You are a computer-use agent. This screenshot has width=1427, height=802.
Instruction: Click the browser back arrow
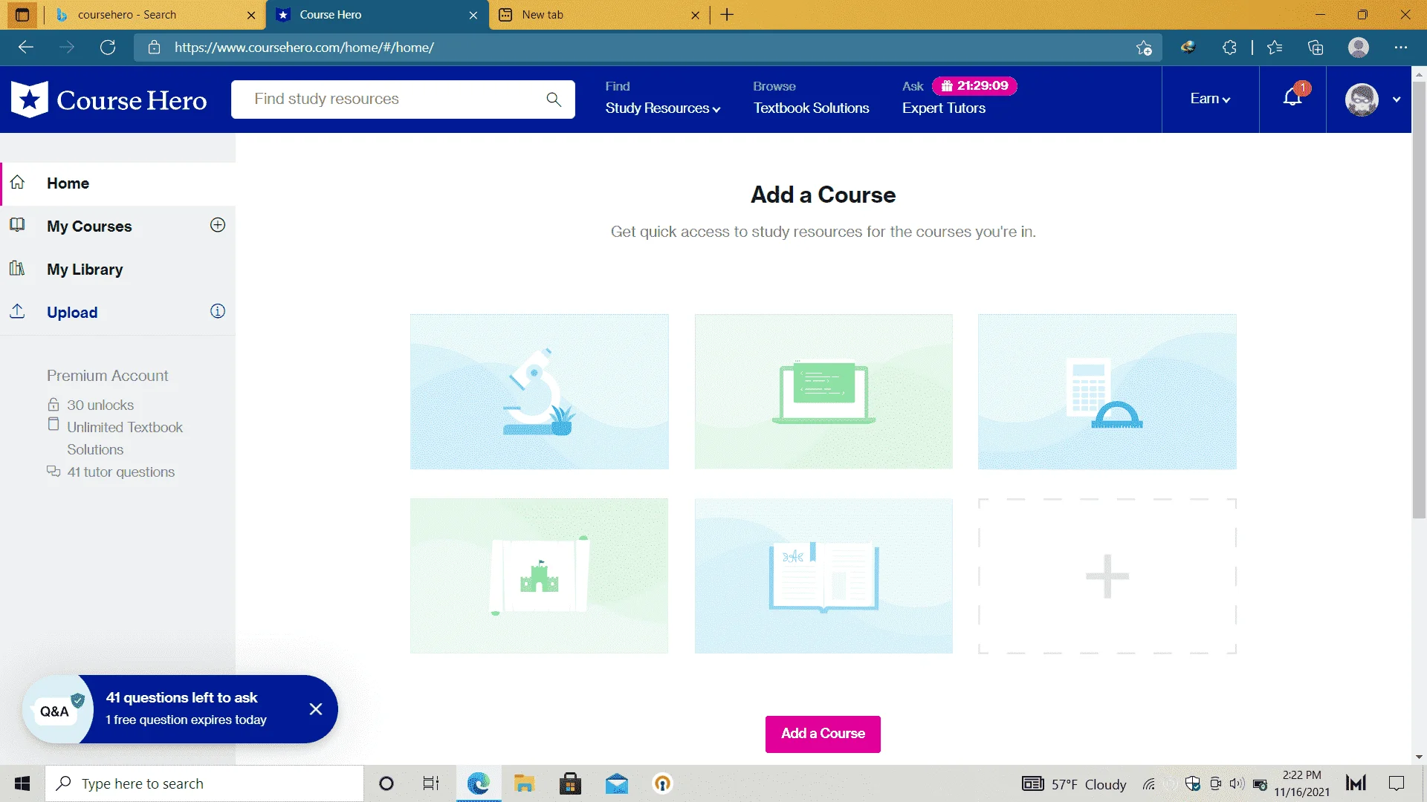point(26,48)
